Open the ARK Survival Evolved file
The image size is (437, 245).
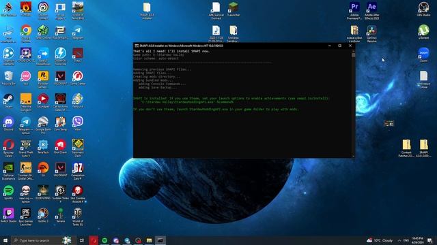pos(216,11)
